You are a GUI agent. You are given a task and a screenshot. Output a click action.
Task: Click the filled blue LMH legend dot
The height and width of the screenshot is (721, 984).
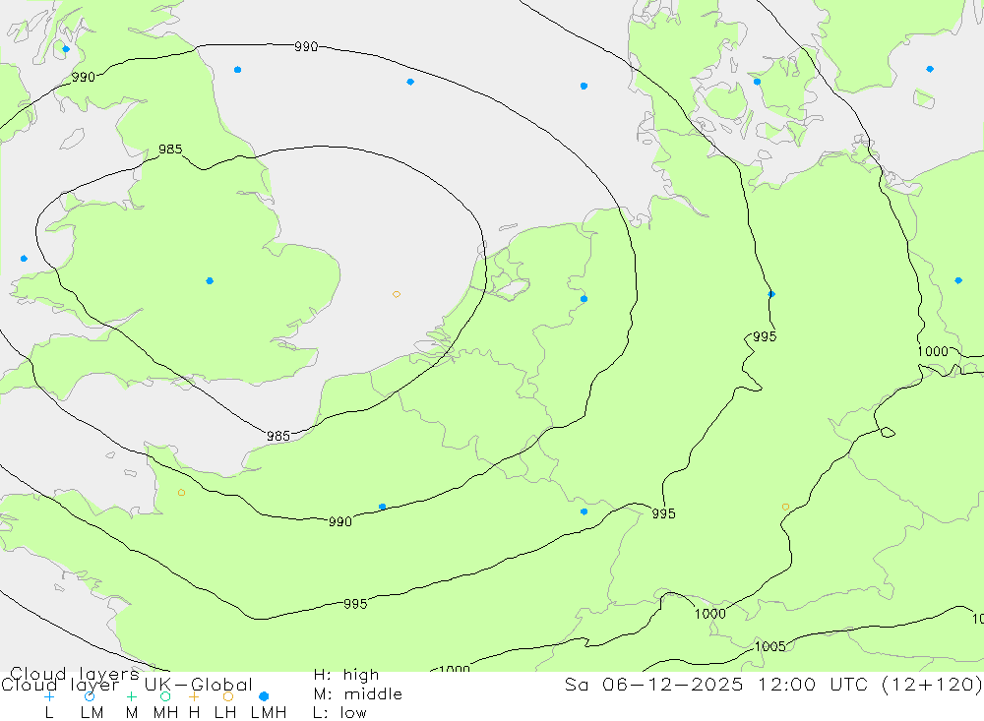point(264,696)
